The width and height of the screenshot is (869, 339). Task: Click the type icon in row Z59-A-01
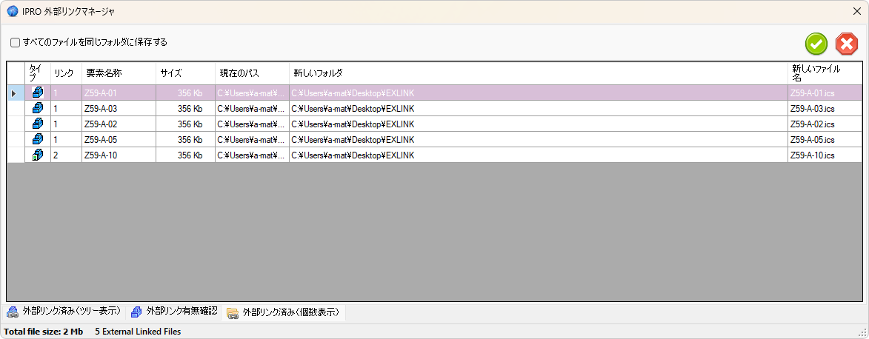(x=38, y=93)
